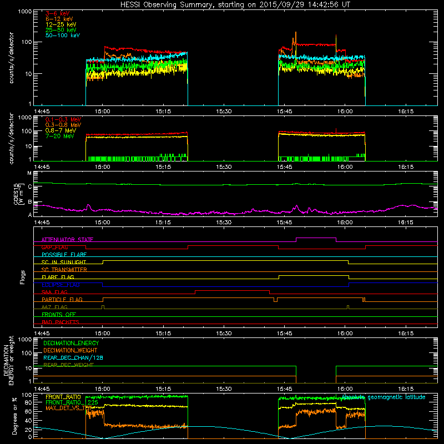Click the DECIMATION_ENERGY legend label

(x=71, y=343)
